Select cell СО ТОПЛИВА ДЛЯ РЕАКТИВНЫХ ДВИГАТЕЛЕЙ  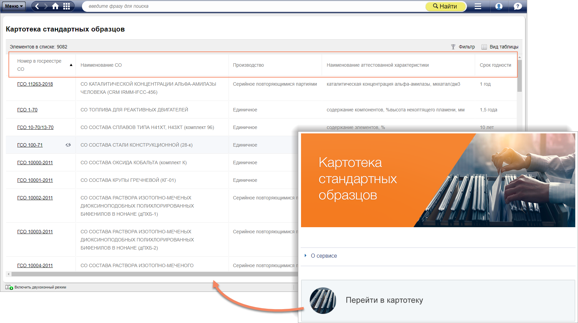[134, 110]
